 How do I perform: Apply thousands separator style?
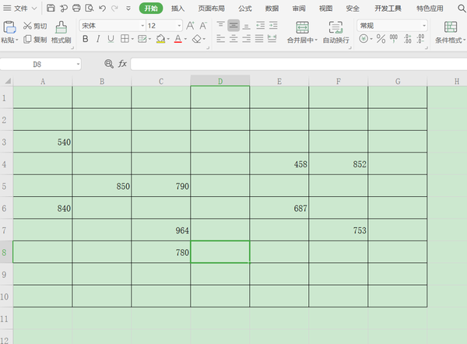394,39
